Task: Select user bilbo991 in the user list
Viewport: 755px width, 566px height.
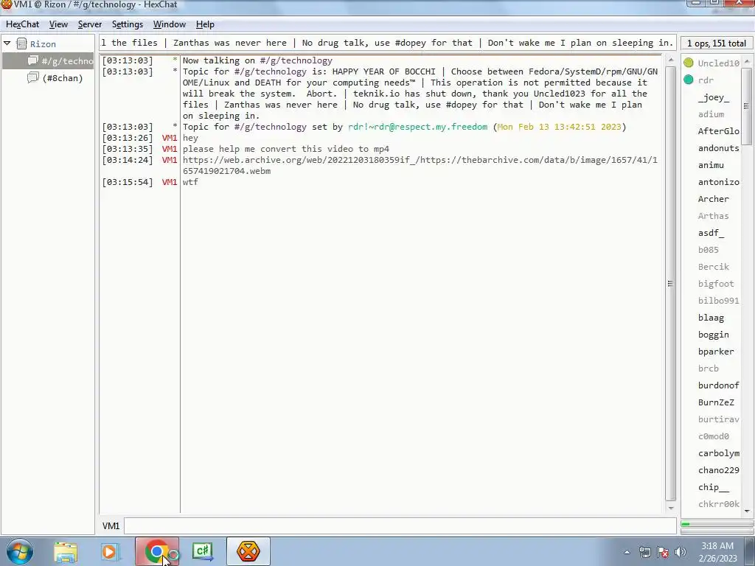Action: [x=718, y=301]
